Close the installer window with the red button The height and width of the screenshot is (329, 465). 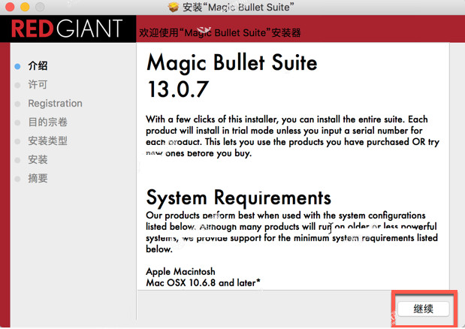pyautogui.click(x=9, y=8)
